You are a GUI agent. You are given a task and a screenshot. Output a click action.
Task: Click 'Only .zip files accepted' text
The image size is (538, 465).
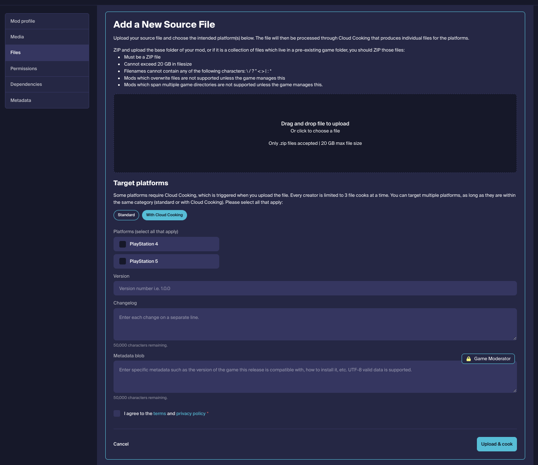(x=293, y=143)
